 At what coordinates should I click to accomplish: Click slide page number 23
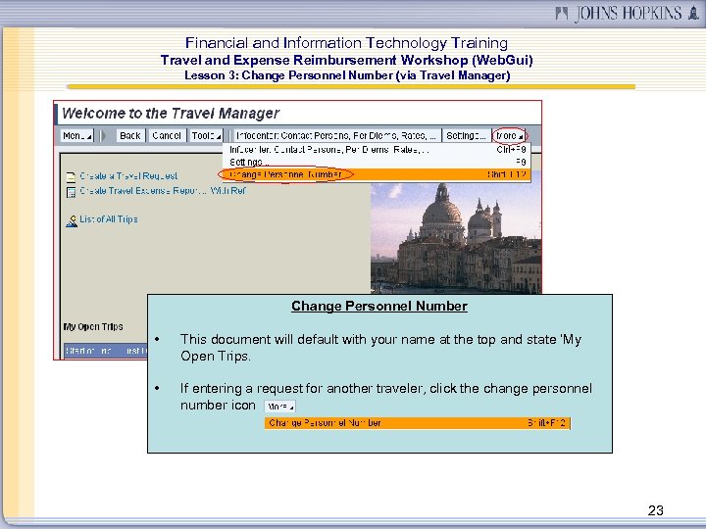point(656,510)
